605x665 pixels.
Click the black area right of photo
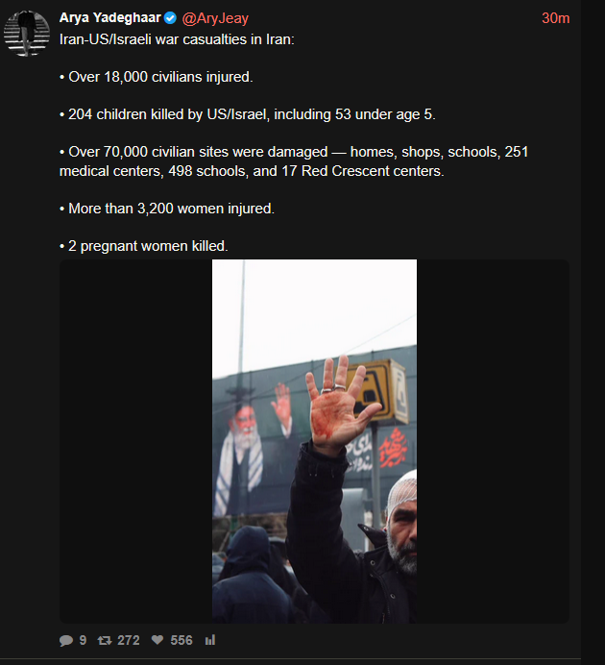pos(494,441)
